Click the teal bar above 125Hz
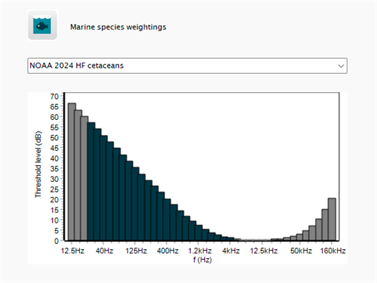The width and height of the screenshot is (377, 283). 135,204
